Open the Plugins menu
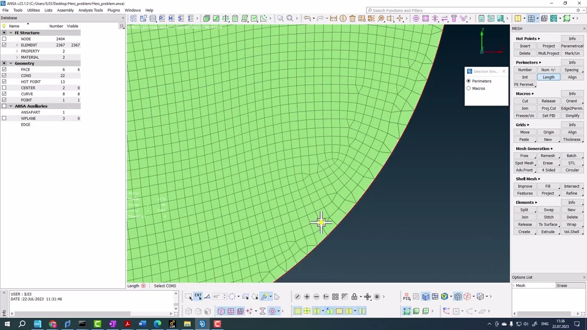 click(114, 10)
